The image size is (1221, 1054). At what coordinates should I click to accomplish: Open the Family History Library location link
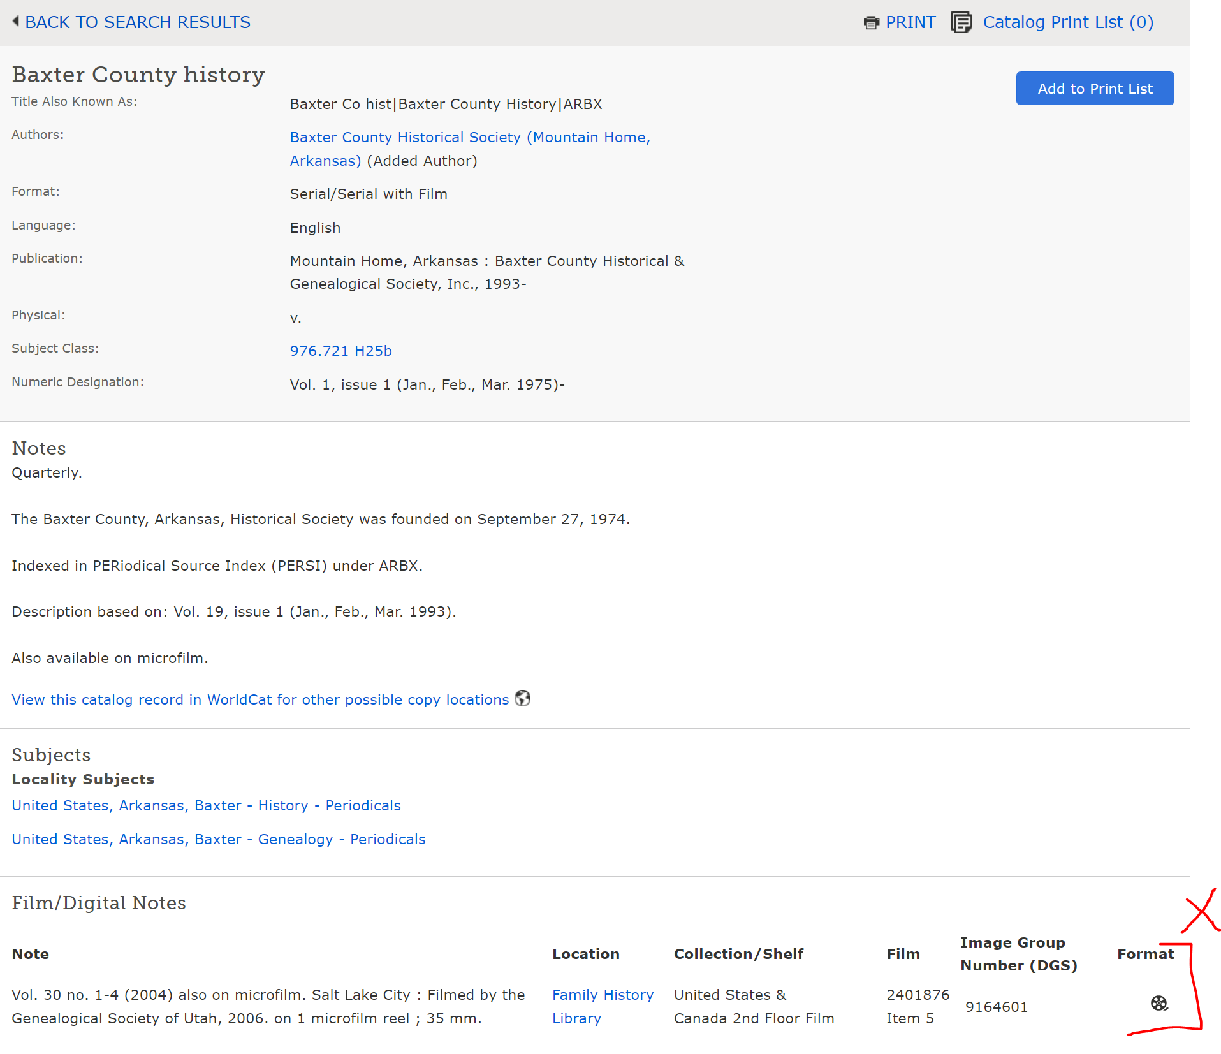[603, 1007]
